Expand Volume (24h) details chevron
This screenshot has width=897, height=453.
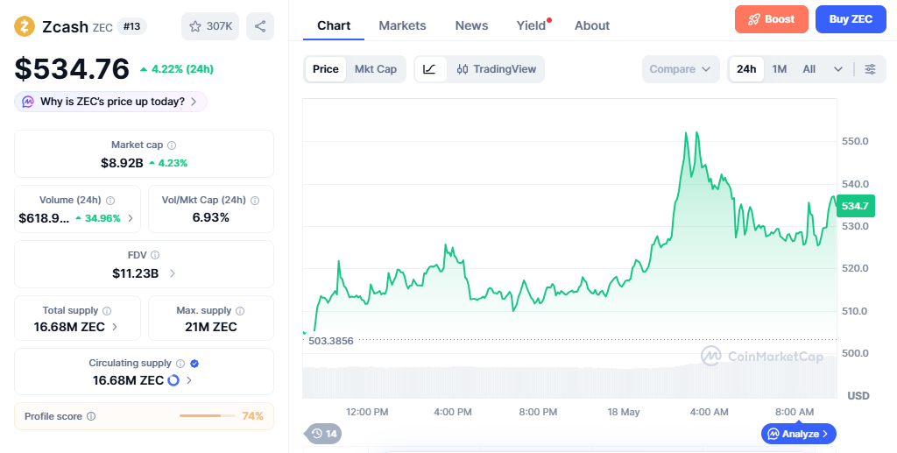point(131,218)
